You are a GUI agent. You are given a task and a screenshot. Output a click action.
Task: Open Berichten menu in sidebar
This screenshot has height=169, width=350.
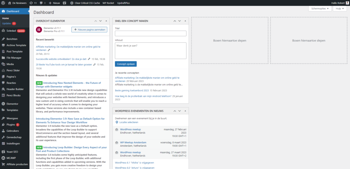(x=12, y=39)
